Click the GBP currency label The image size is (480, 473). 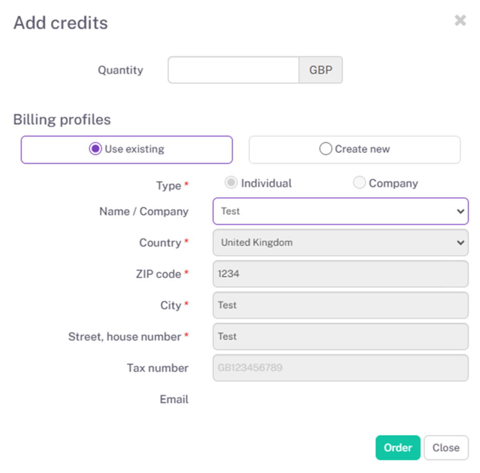pyautogui.click(x=321, y=69)
